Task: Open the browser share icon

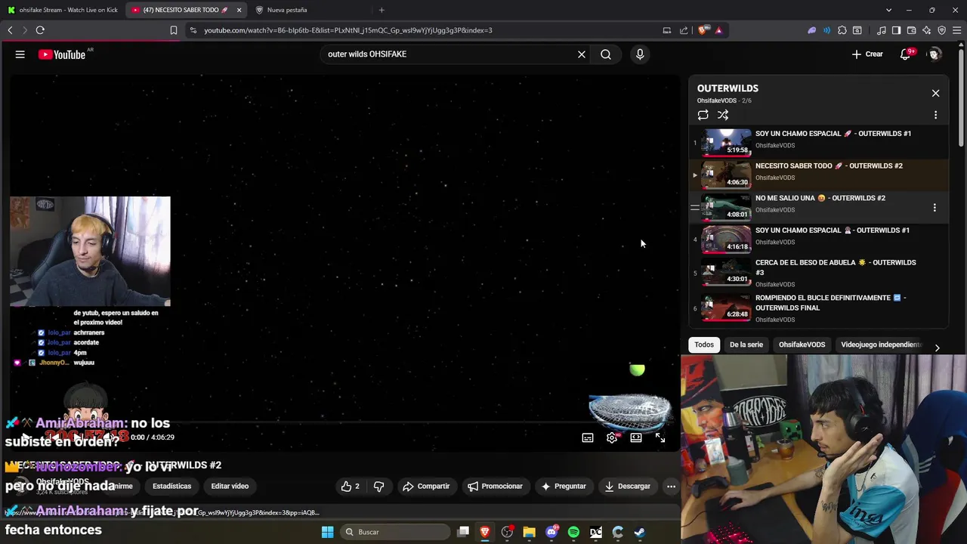Action: click(684, 30)
